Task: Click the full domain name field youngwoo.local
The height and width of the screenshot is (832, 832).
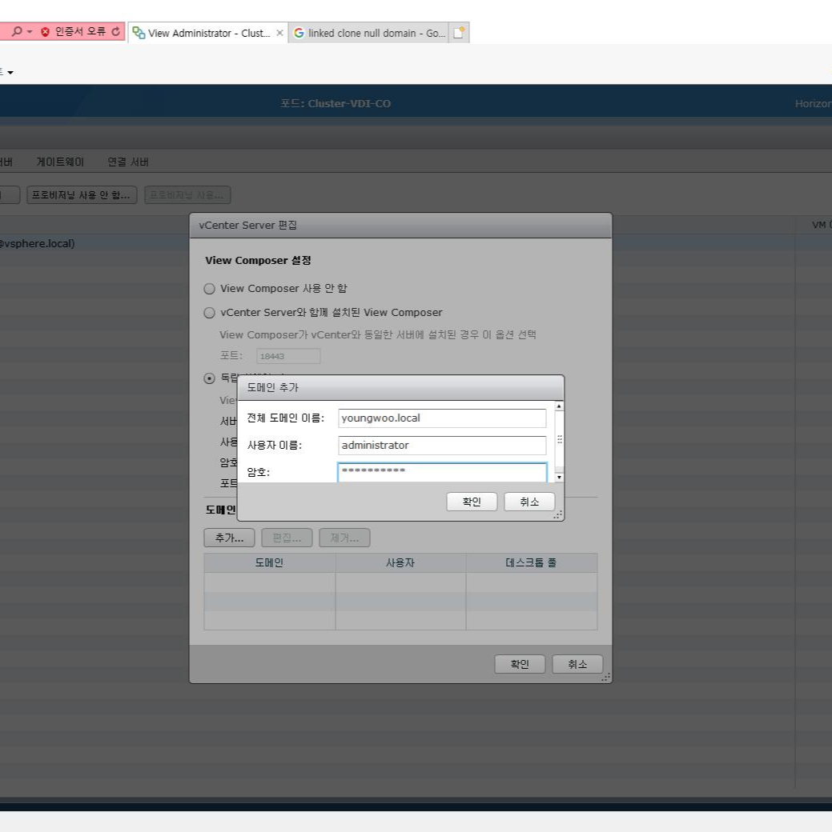Action: [x=442, y=418]
